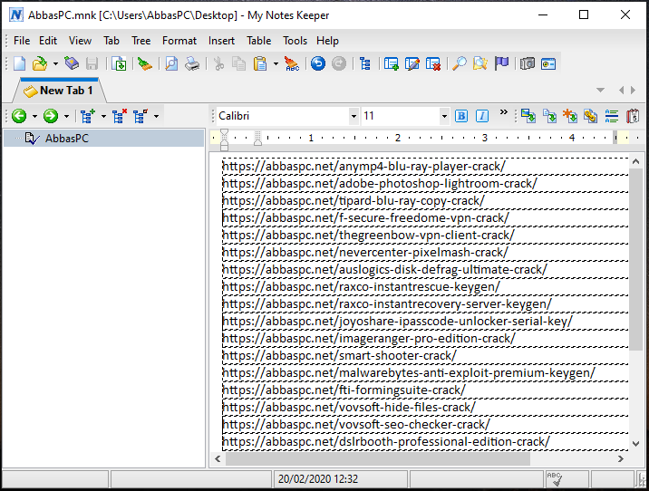This screenshot has width=649, height=491.
Task: Open the Calibri font name dropdown
Action: point(354,116)
